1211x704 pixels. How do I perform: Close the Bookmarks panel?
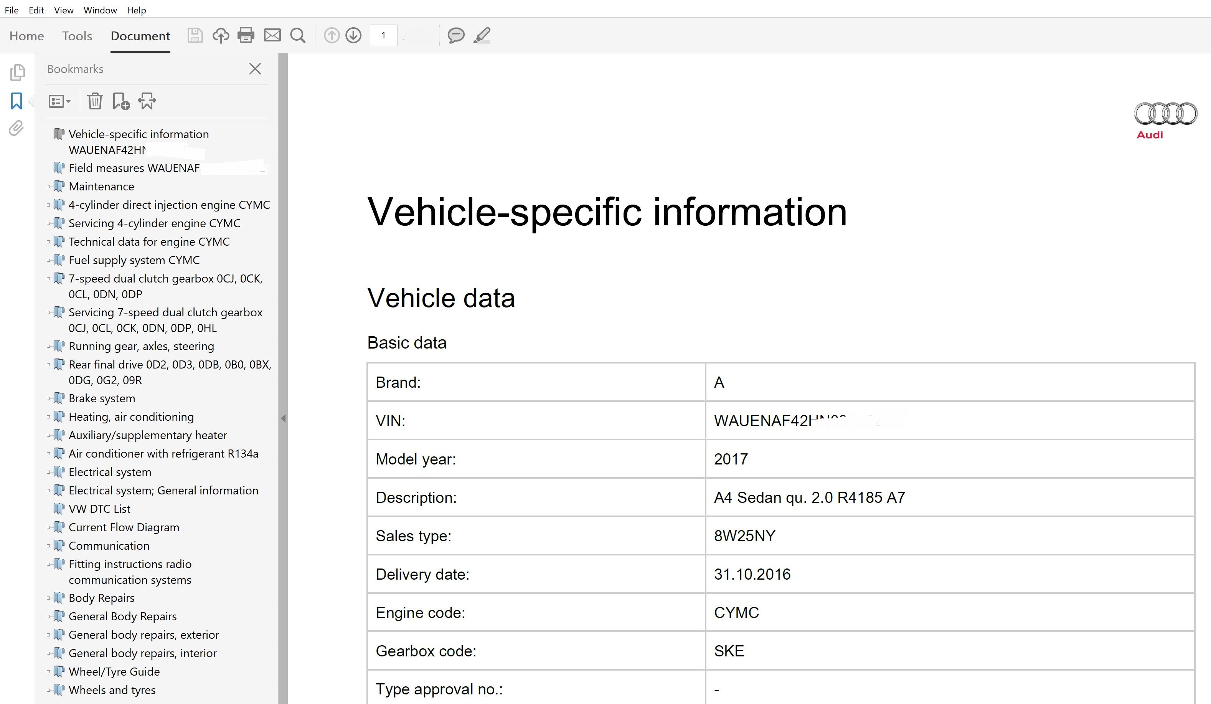[255, 69]
